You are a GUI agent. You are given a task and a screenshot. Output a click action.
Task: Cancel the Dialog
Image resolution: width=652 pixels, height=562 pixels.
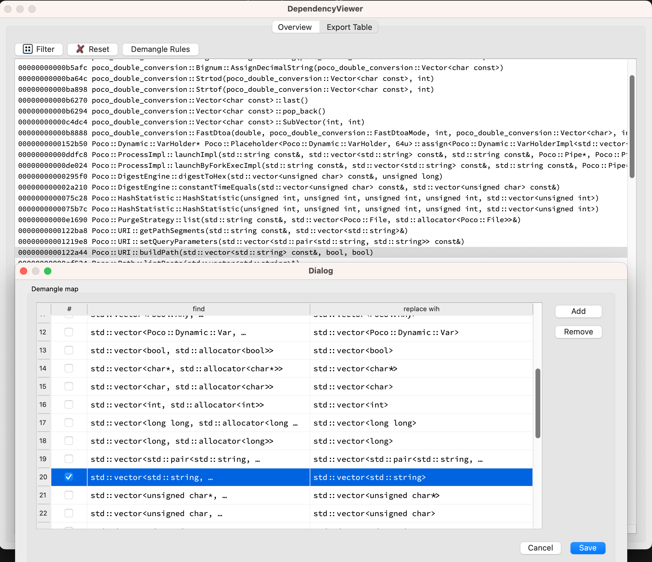[x=540, y=548]
